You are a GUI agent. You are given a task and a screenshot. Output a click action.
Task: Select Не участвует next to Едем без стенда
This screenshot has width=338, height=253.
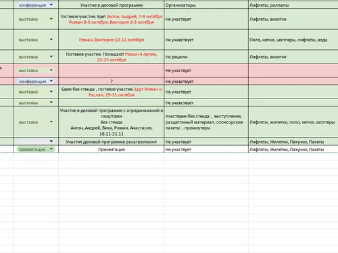pos(206,92)
